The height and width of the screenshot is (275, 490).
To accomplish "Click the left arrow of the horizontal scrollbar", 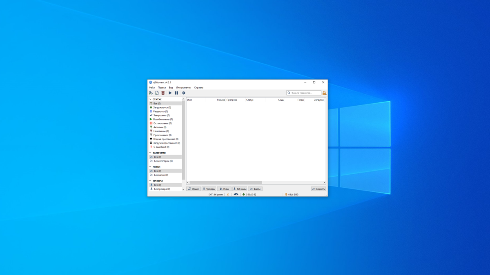I will point(188,183).
